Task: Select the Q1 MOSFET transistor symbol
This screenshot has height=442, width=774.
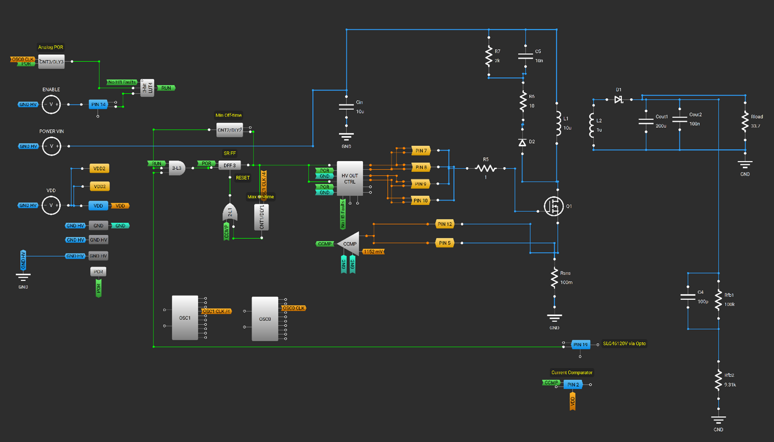Action: 554,206
